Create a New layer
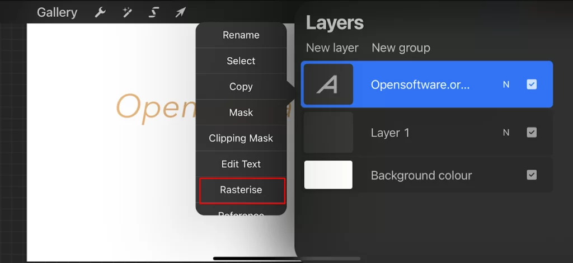The image size is (573, 263). coord(332,48)
